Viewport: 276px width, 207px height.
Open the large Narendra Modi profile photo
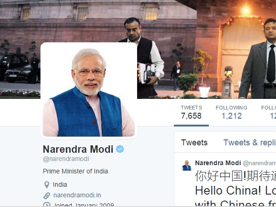(89, 91)
